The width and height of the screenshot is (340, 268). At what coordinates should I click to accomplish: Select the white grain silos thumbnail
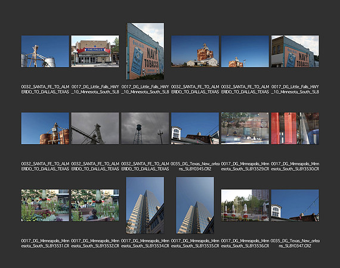coord(45,52)
